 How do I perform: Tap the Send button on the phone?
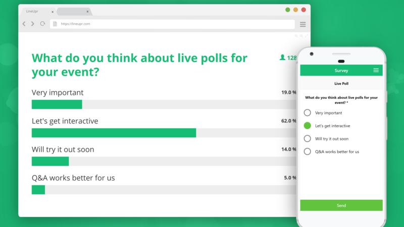(x=341, y=205)
